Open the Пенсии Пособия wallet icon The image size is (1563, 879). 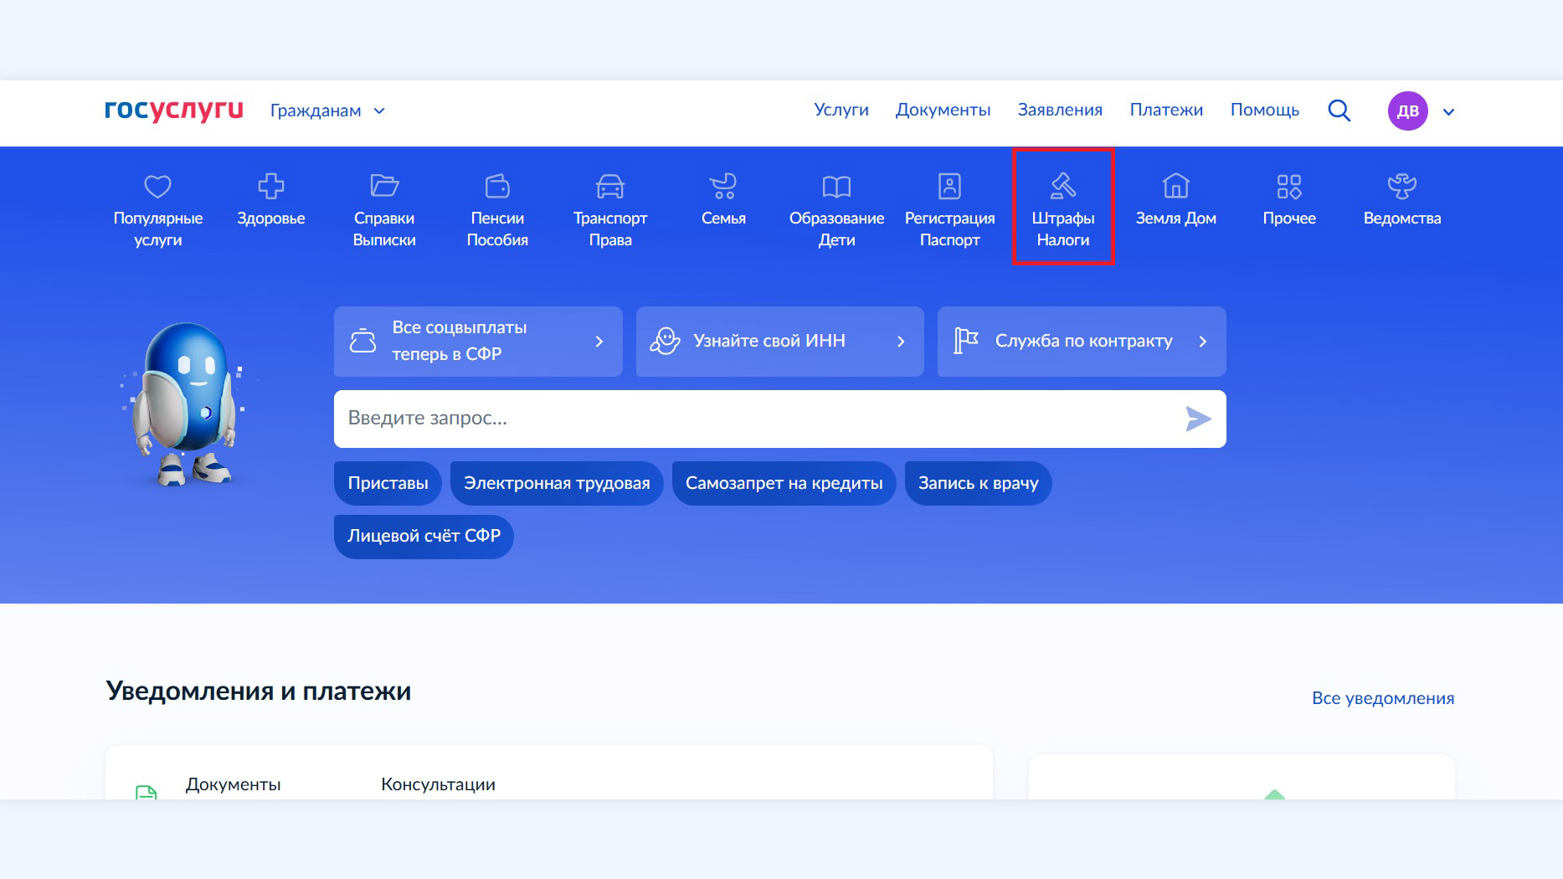497,187
